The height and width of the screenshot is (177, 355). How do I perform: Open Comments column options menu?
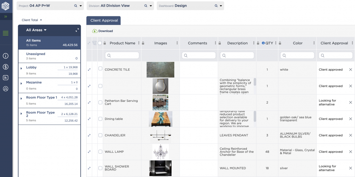pos(215,43)
